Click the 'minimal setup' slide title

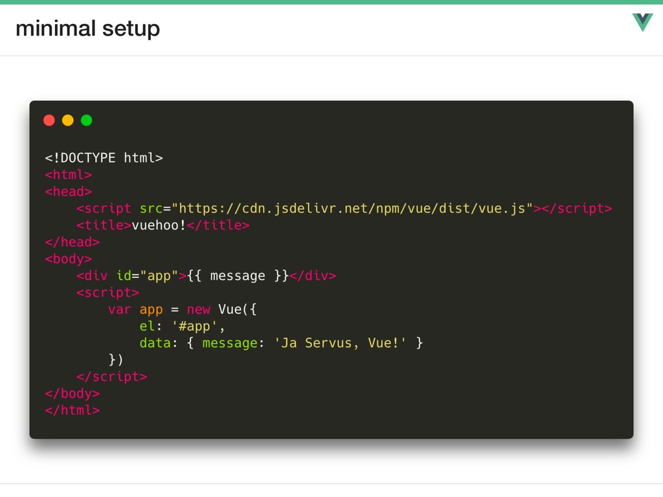[x=88, y=28]
